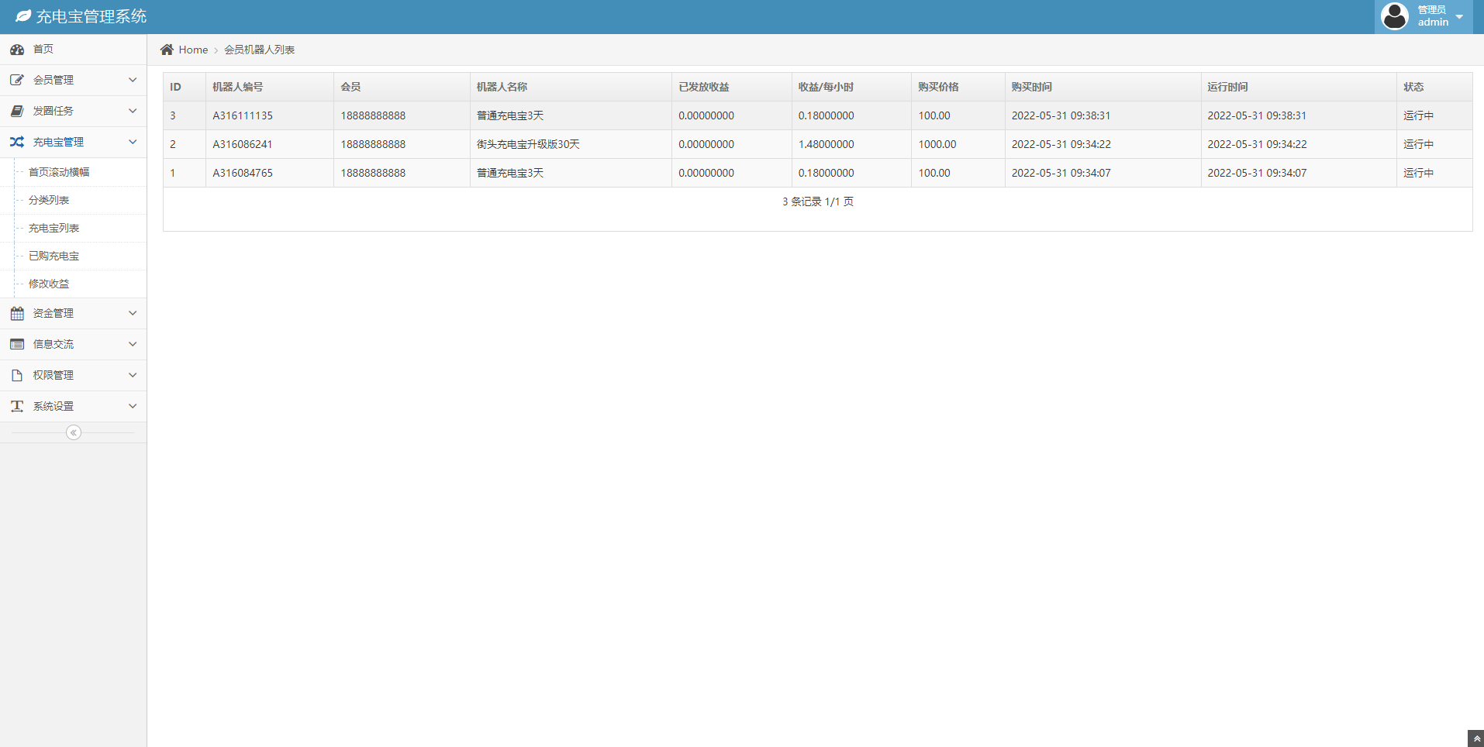Click the Home breadcrumb link
Viewport: 1484px width, 747px height.
pos(193,50)
